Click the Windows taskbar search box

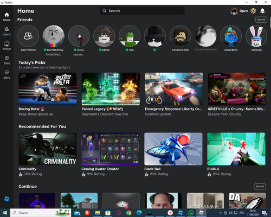(41, 213)
